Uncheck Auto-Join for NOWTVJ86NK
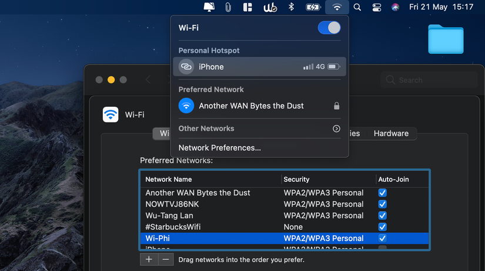Image resolution: width=485 pixels, height=271 pixels. point(383,204)
